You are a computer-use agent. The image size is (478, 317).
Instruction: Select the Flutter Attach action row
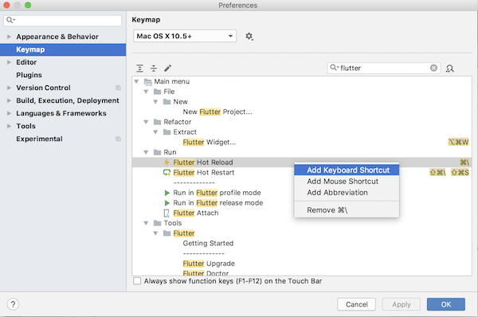coord(302,213)
